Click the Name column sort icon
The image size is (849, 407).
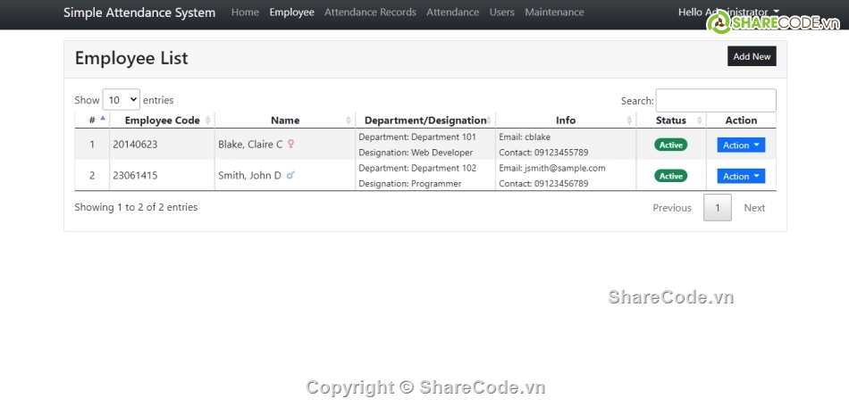[349, 120]
